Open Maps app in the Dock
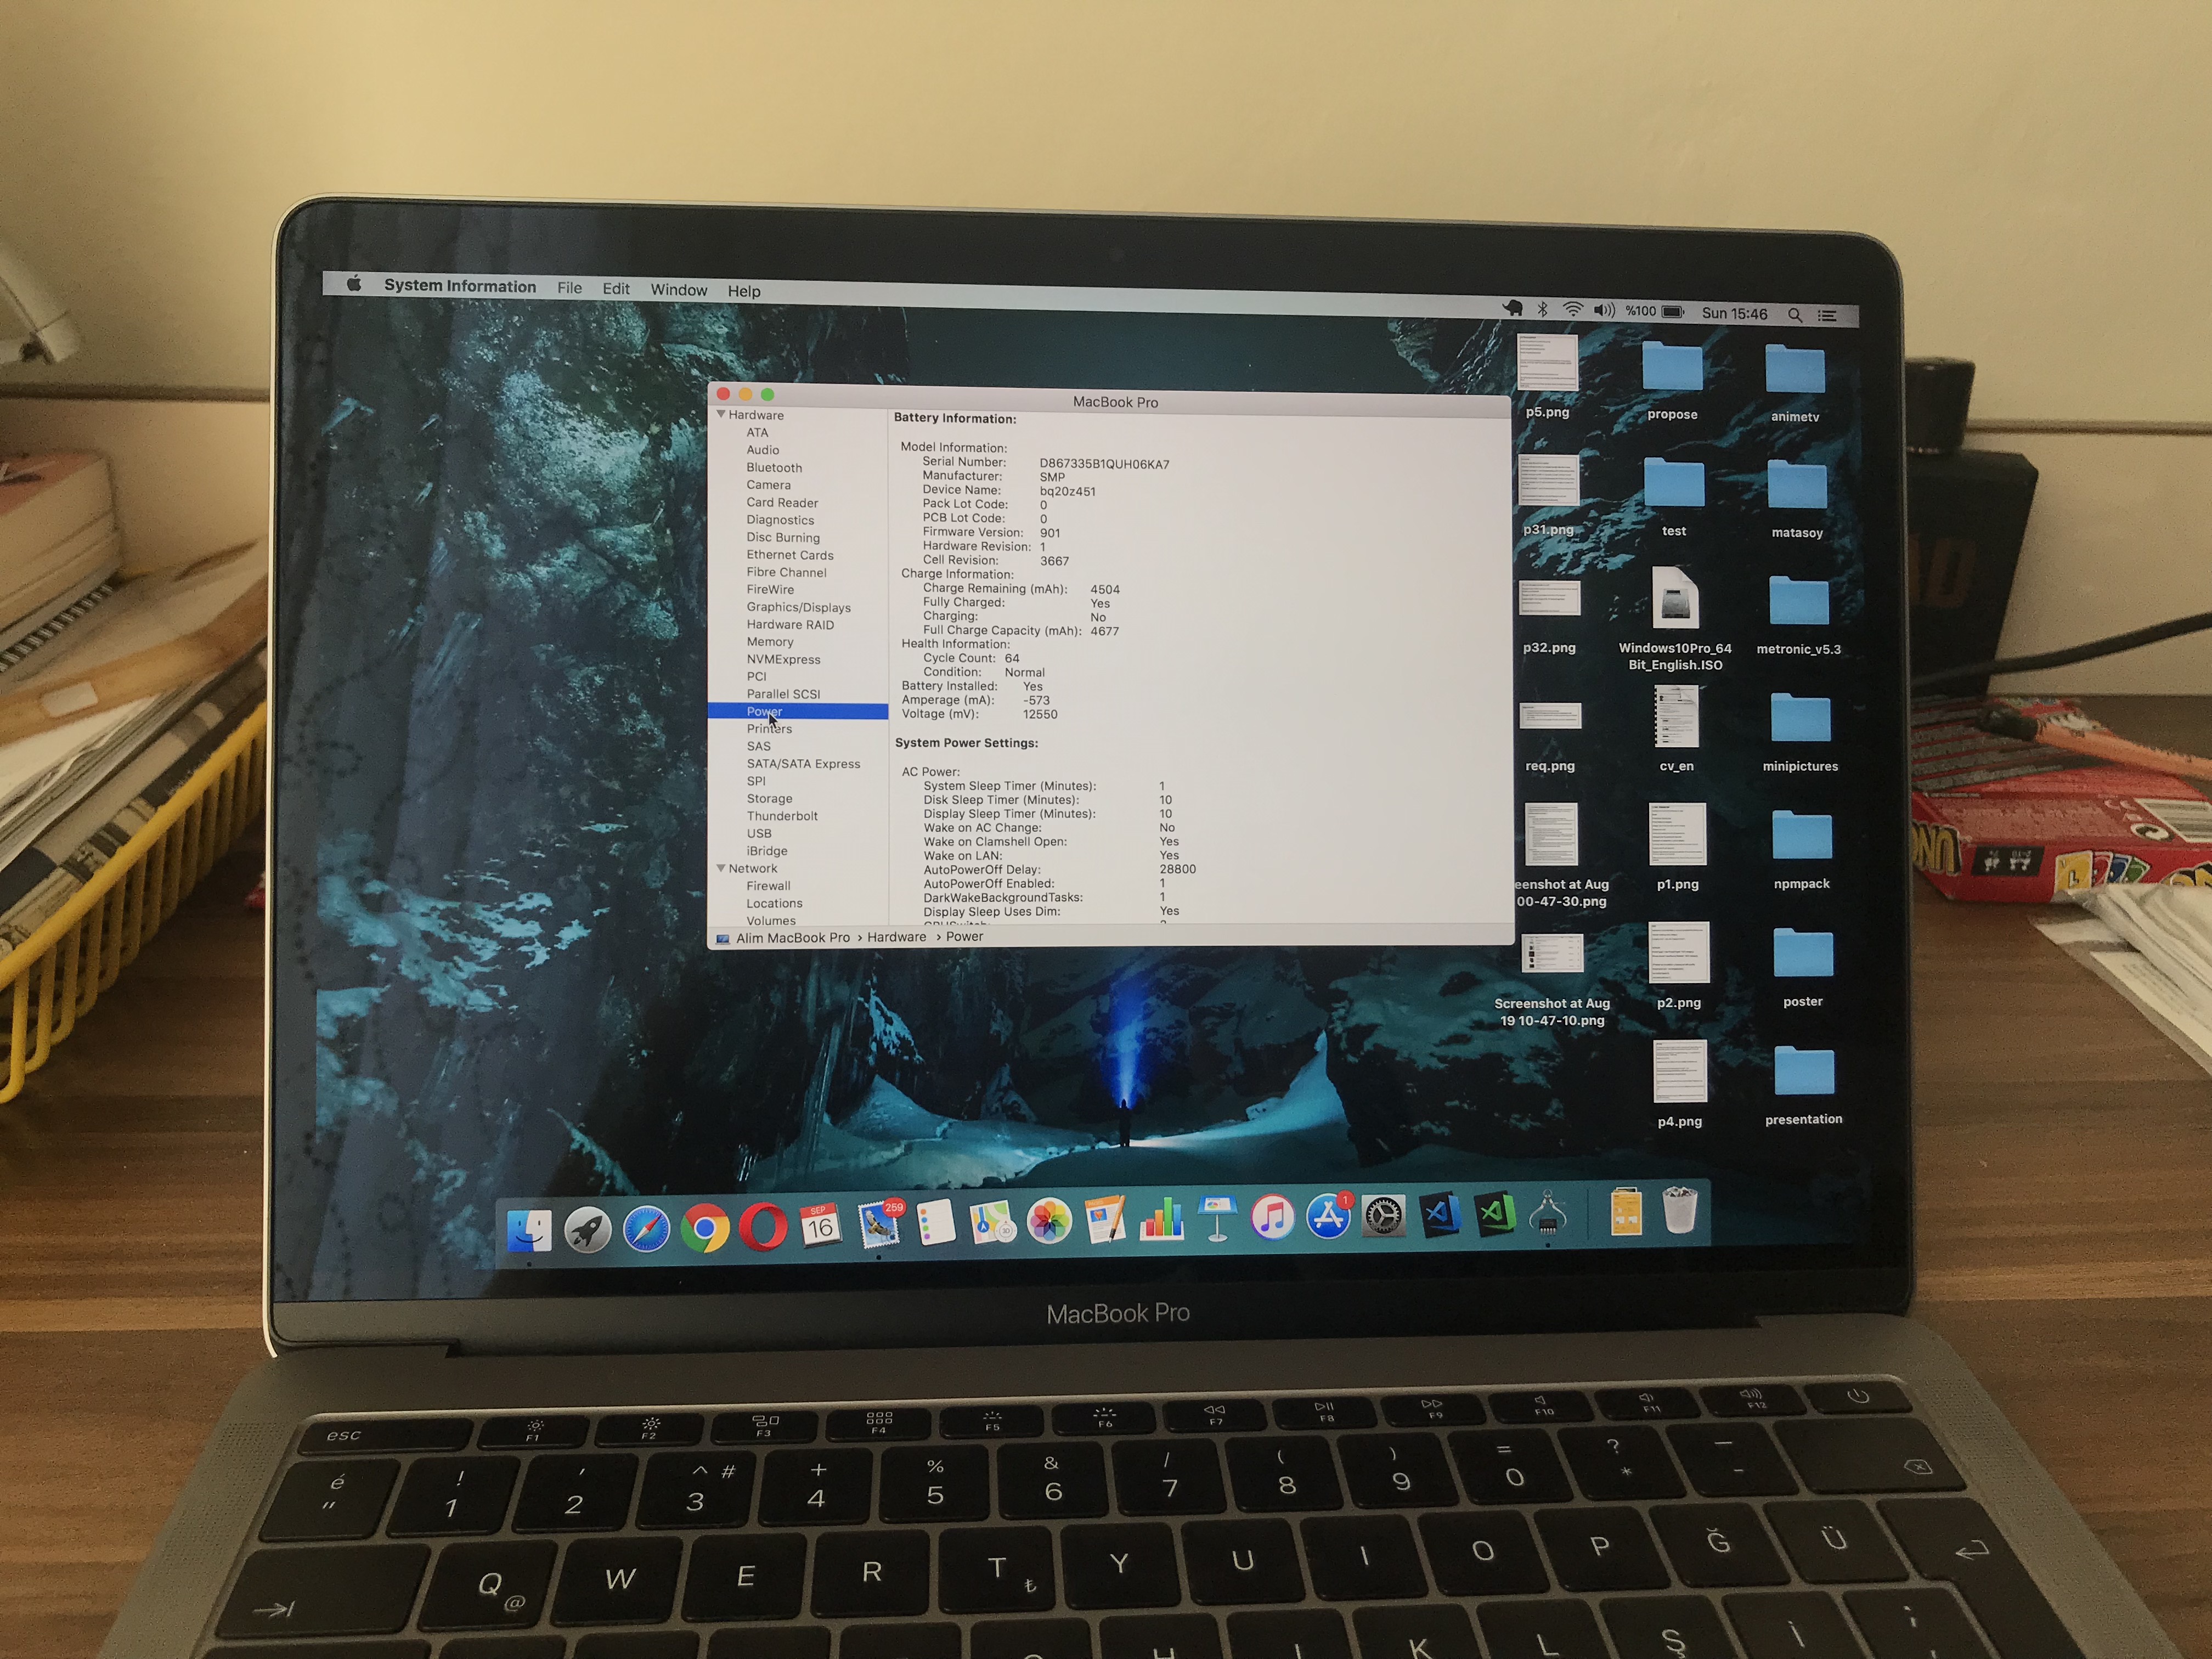Image resolution: width=2212 pixels, height=1659 pixels. point(992,1221)
